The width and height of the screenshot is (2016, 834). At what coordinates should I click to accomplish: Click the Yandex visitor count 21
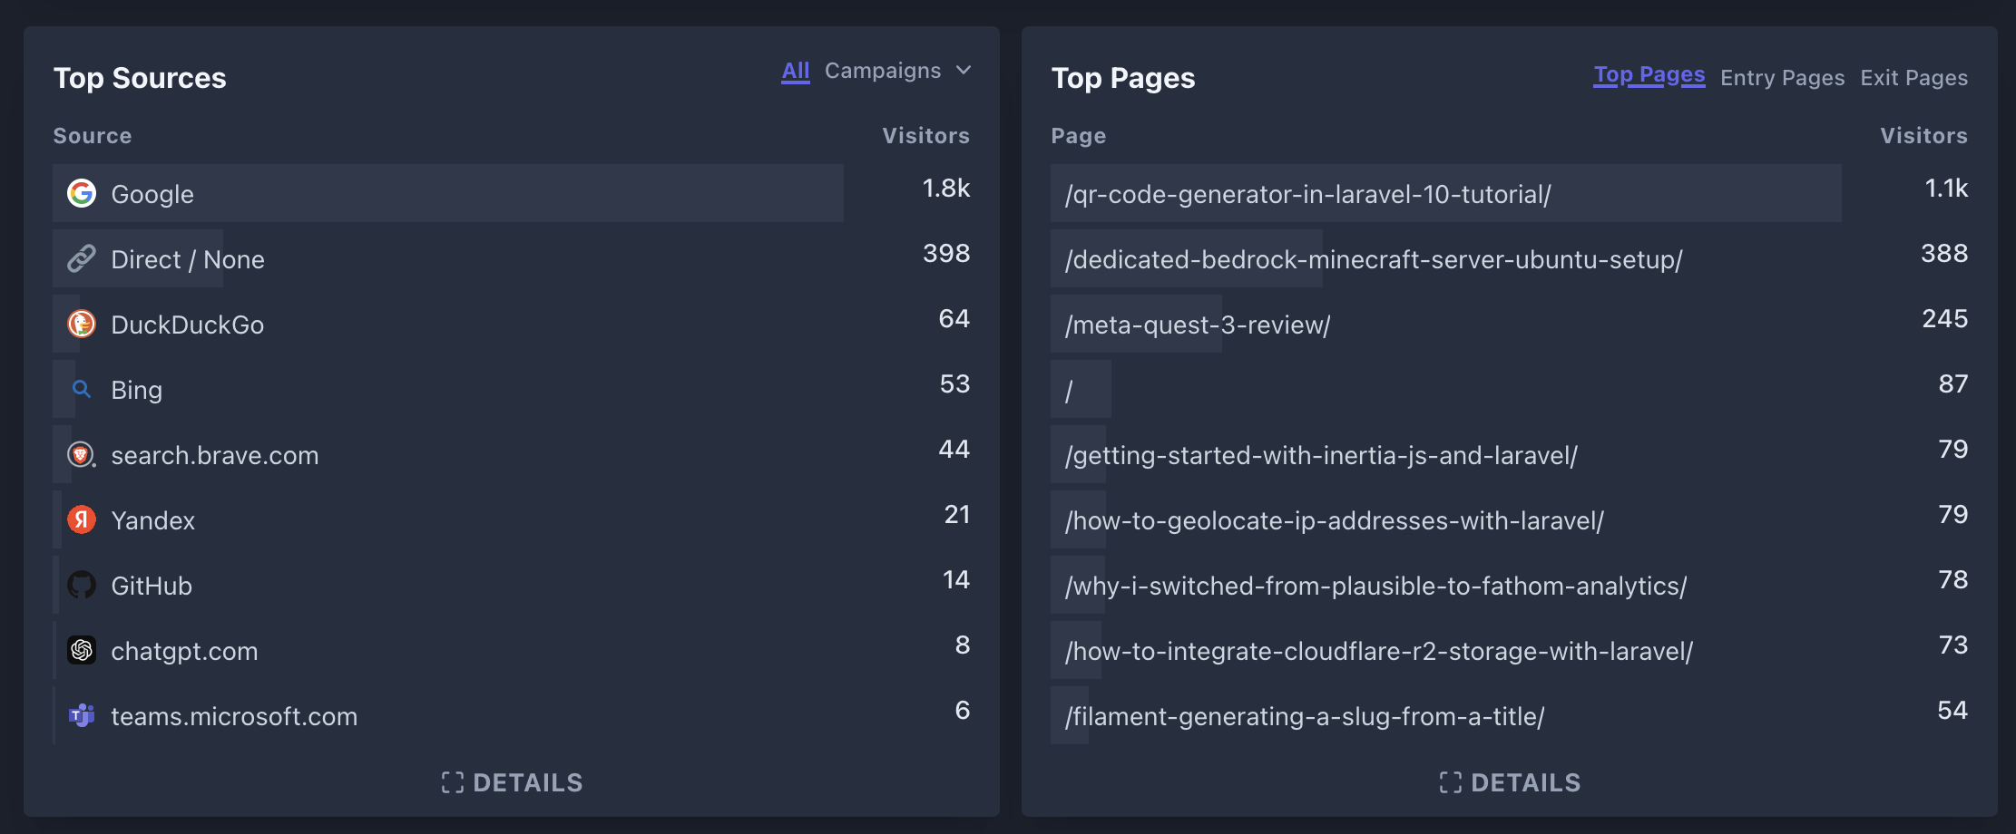pyautogui.click(x=957, y=514)
